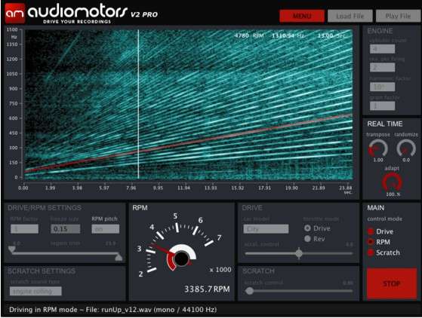
Task: Click the white playhead line in spectrogram
Action: pos(138,104)
